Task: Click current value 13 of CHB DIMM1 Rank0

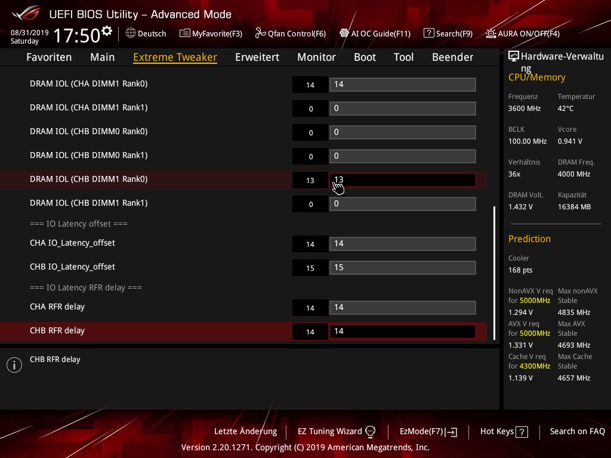Action: pyautogui.click(x=310, y=180)
